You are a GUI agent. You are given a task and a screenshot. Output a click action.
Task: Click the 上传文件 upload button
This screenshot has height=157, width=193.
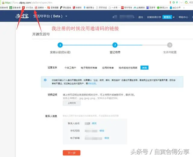point(72,103)
